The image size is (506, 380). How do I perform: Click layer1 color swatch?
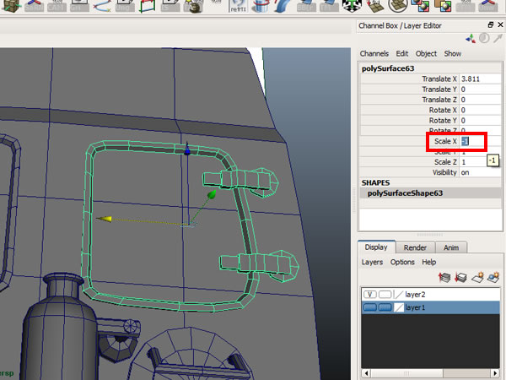point(400,307)
